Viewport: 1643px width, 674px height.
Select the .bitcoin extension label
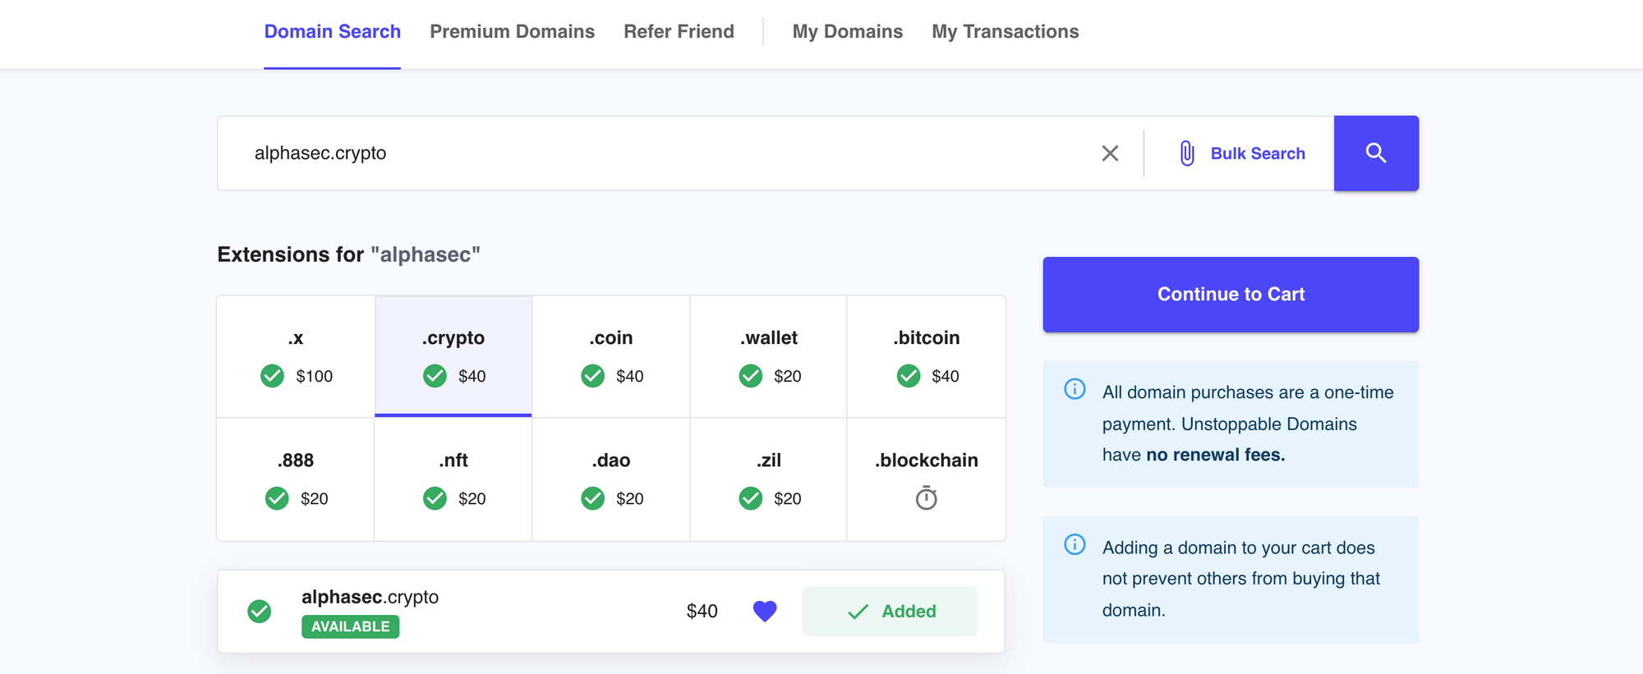927,337
